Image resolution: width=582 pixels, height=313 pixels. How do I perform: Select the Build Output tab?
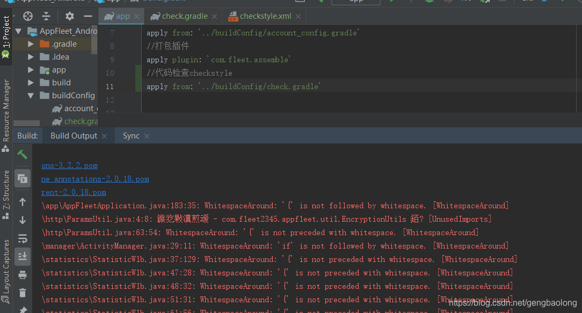pos(74,136)
